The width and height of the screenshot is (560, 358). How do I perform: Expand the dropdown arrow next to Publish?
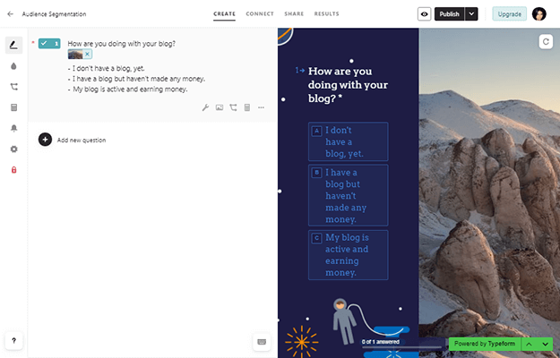pyautogui.click(x=471, y=14)
